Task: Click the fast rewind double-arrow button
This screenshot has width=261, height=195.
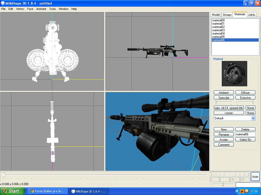Action: pyautogui.click(x=222, y=174)
